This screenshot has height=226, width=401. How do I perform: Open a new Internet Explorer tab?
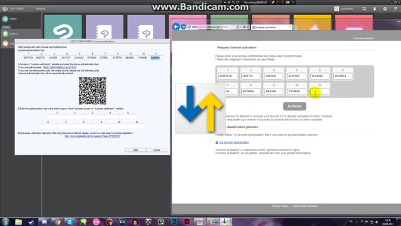click(x=296, y=27)
